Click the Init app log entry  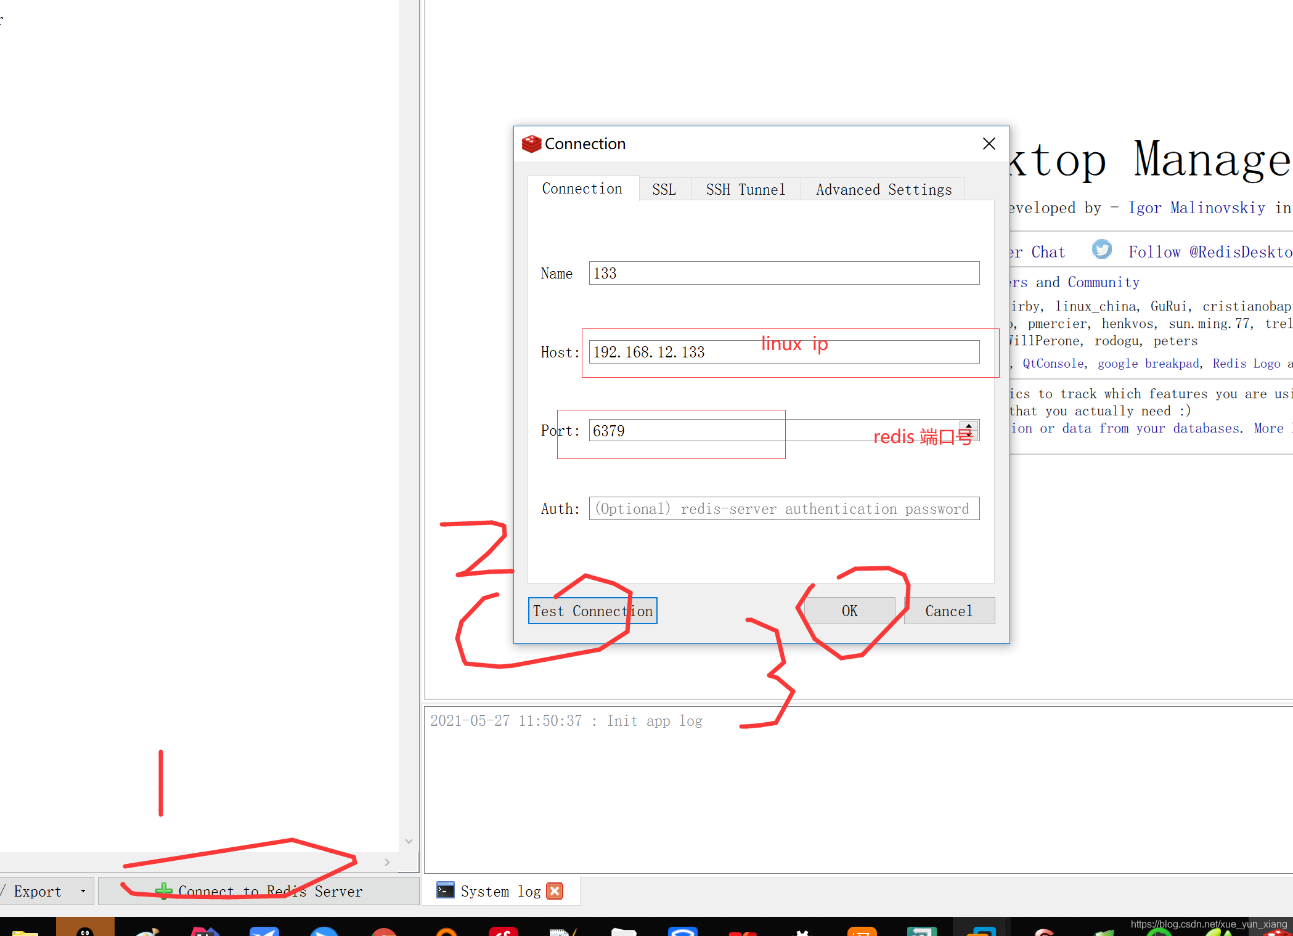[566, 721]
